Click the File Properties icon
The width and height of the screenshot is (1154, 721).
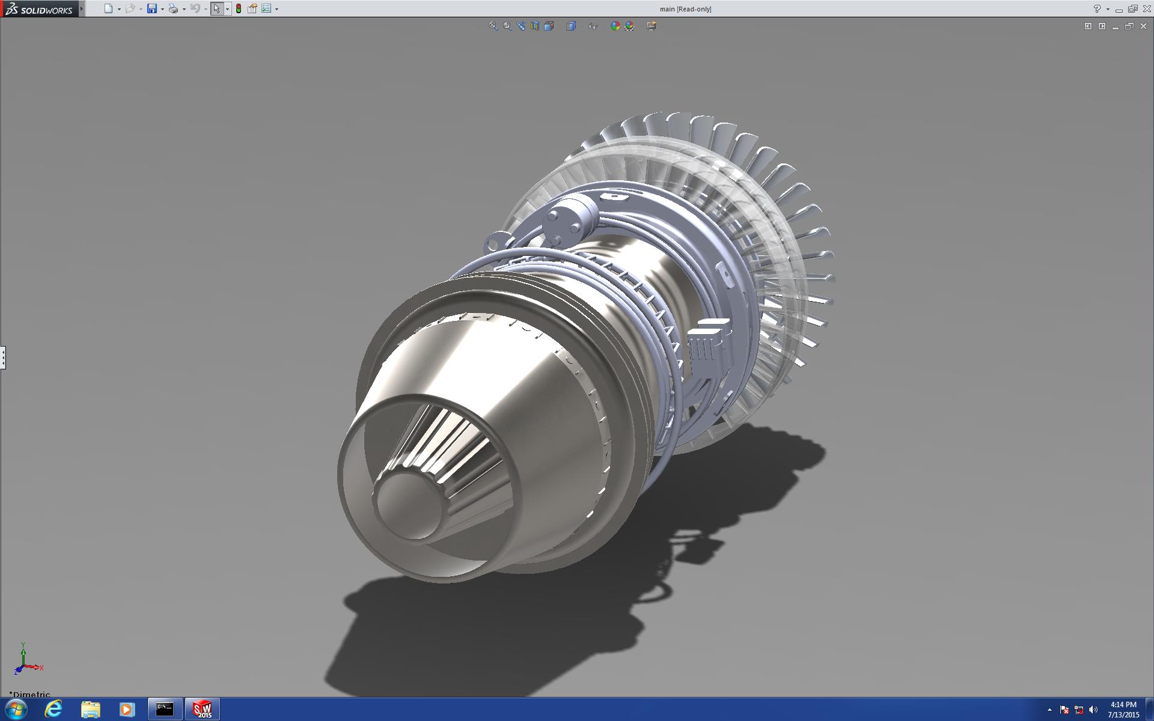[x=252, y=8]
